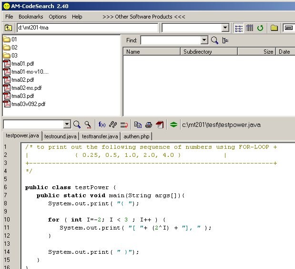Switch to testround.java tab

61,136
